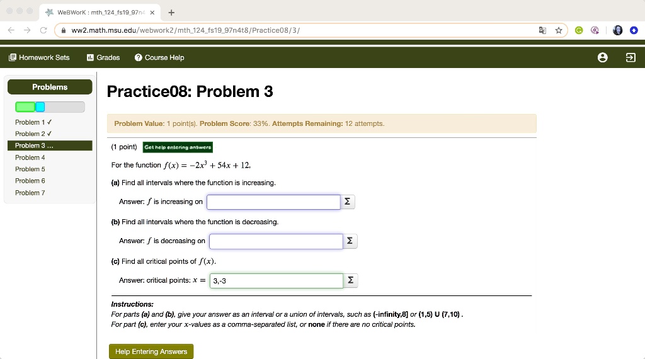This screenshot has width=645, height=359.
Task: Select the WeBWorK browser tab
Action: pyautogui.click(x=100, y=13)
